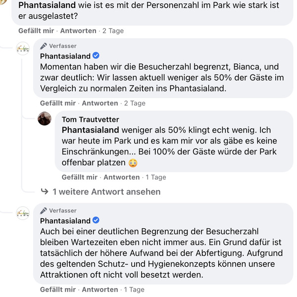The image size is (297, 297).
Task: Click the Phantasialand mention in the top question
Action: tap(47, 6)
